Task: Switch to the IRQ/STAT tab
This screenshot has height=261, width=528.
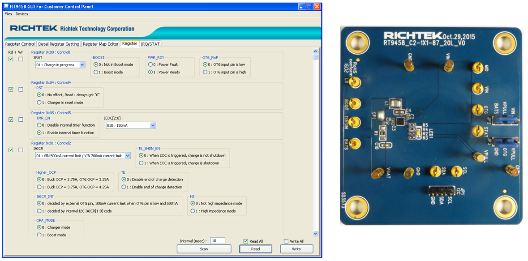Action: [151, 44]
